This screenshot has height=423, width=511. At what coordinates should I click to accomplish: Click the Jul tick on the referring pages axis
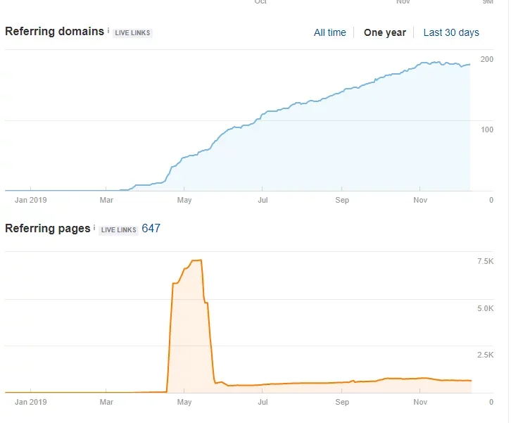[x=262, y=391]
